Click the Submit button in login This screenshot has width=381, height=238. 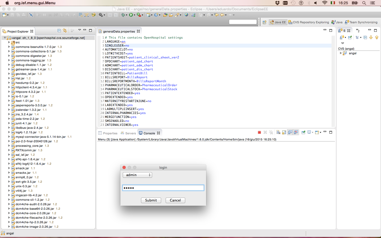[151, 200]
